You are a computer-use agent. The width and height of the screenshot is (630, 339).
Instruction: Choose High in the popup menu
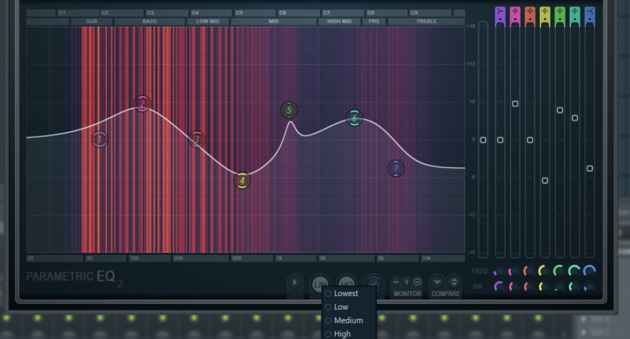click(349, 334)
